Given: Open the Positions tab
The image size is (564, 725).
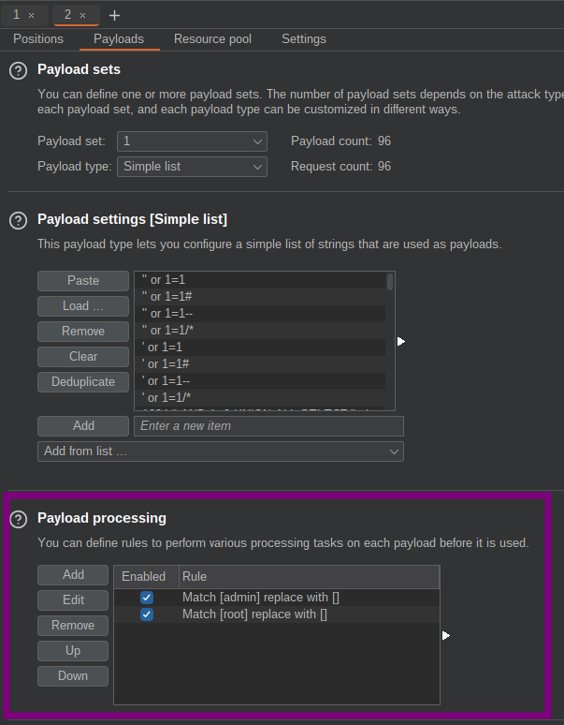Looking at the screenshot, I should click(38, 38).
